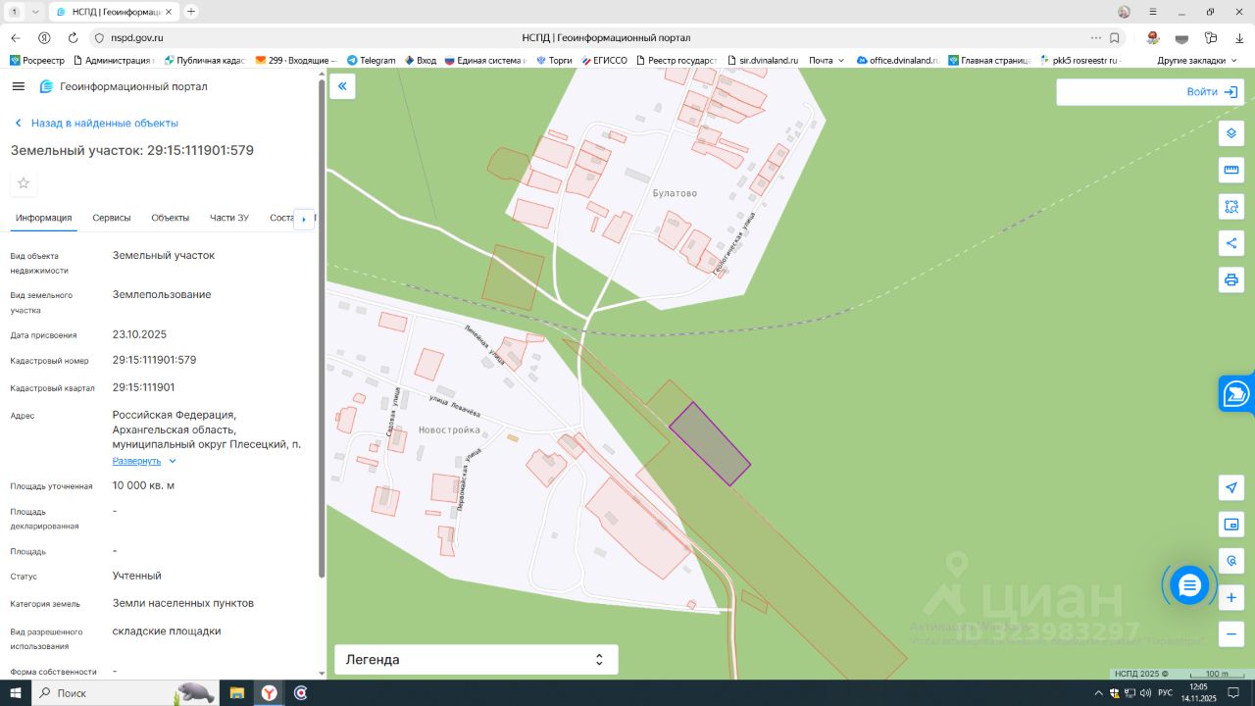
Task: Open the ЕГИССО bookmark
Action: (x=604, y=61)
